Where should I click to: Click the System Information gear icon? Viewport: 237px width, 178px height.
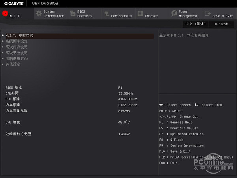[x=39, y=14]
